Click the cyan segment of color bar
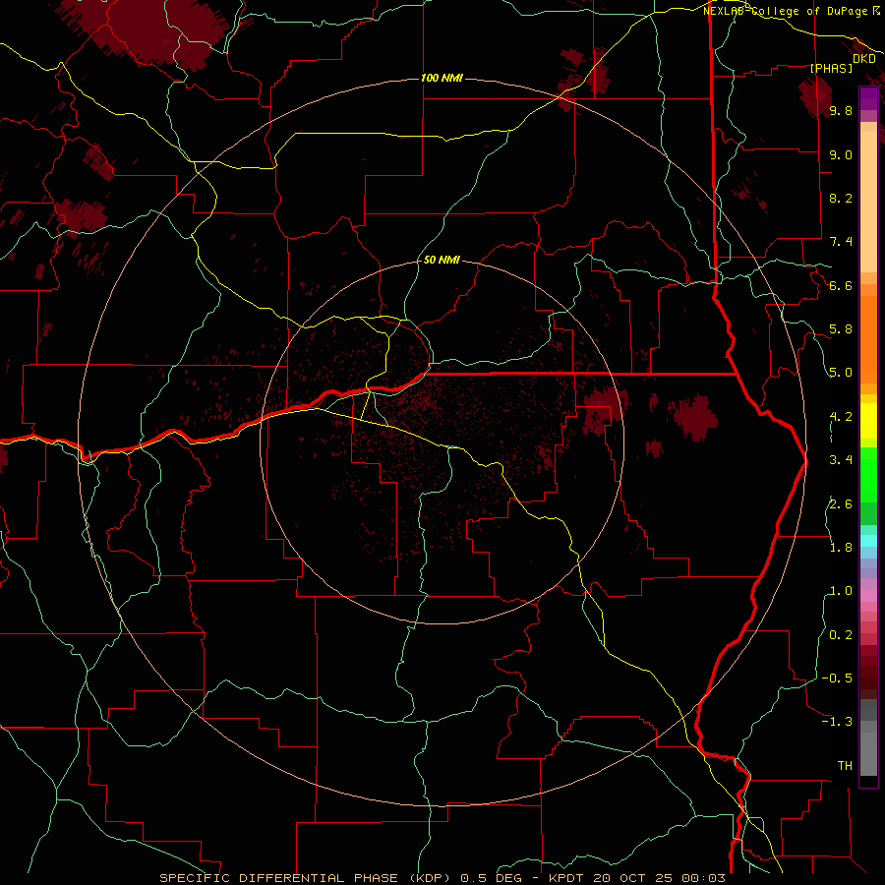Image resolution: width=885 pixels, height=885 pixels. coord(868,541)
